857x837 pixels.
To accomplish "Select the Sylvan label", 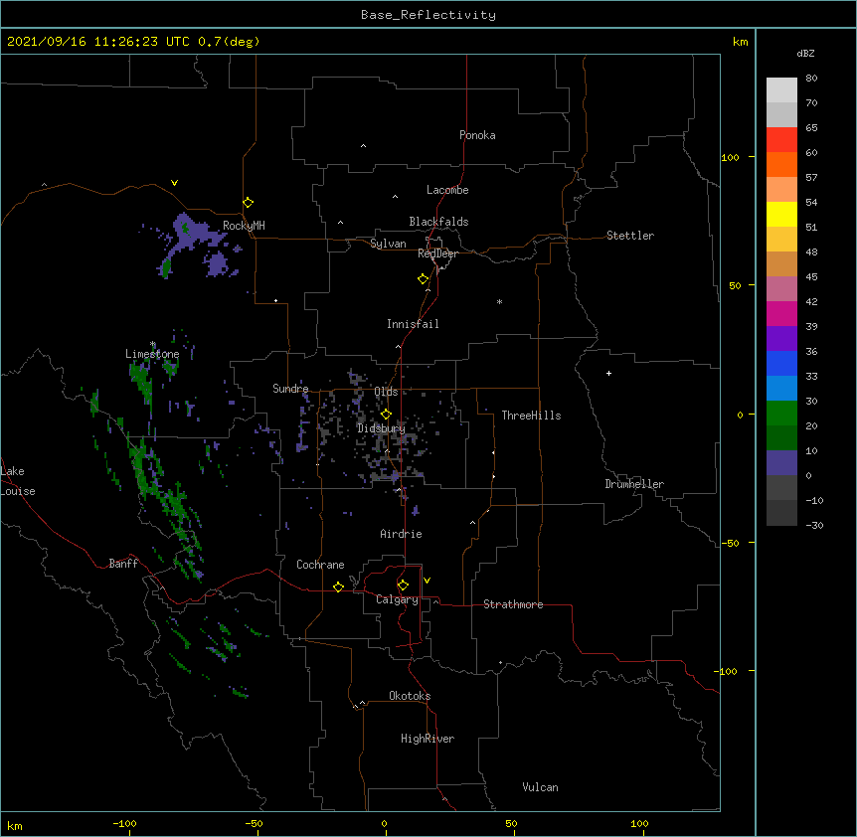I will coord(388,244).
